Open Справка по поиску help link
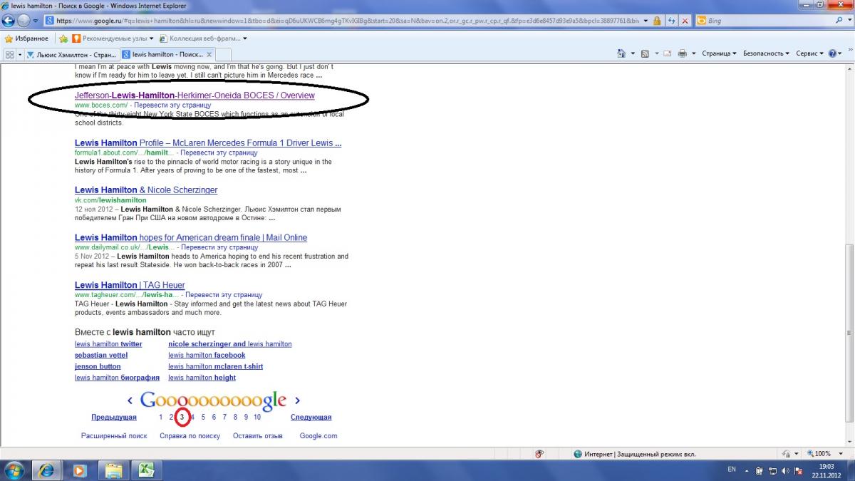The height and width of the screenshot is (481, 855). [190, 435]
